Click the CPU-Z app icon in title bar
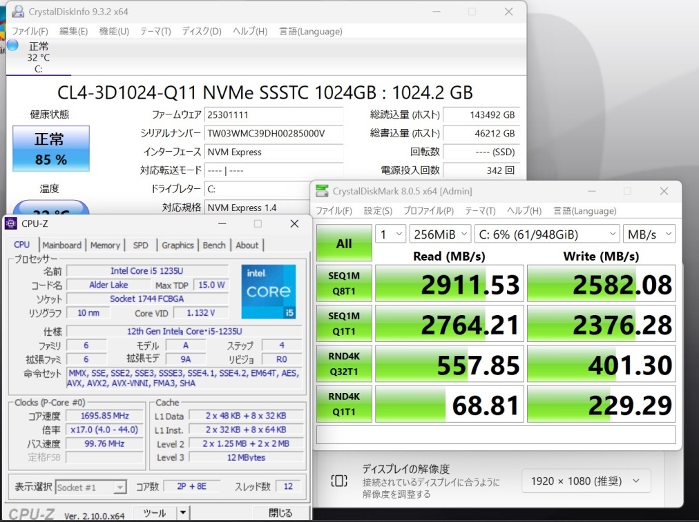 10,223
